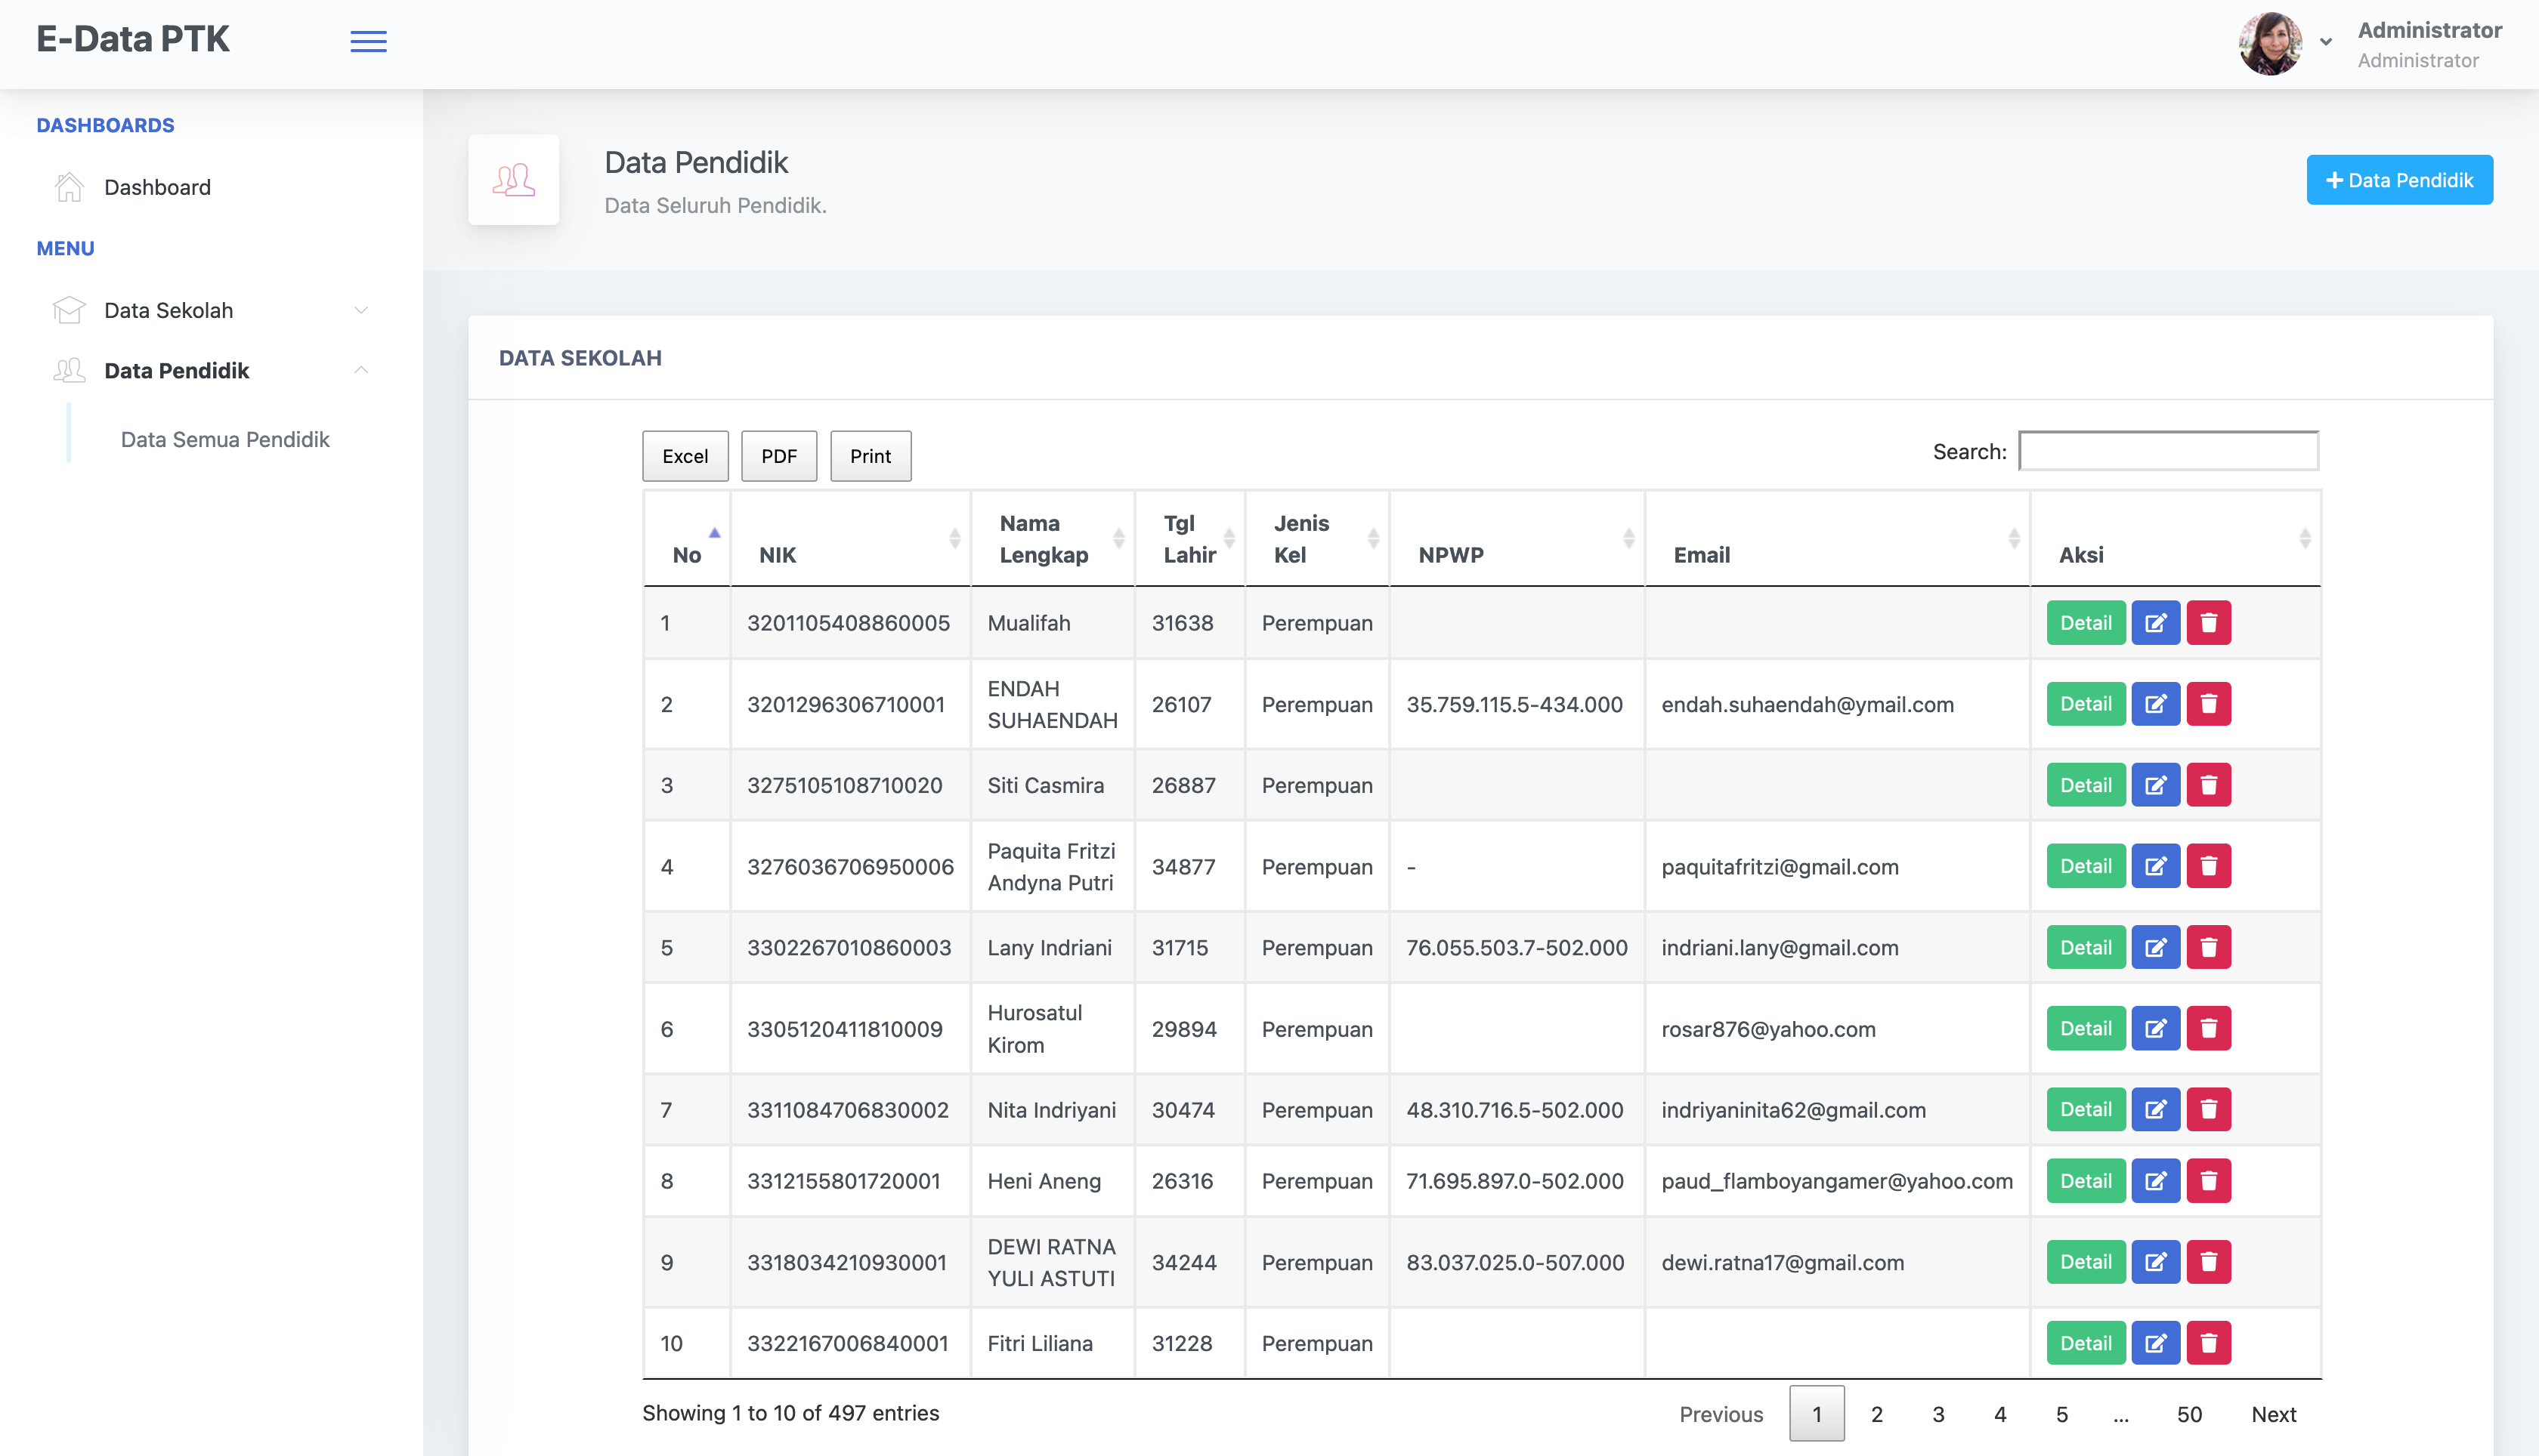Edit the Siti Casmira row
The image size is (2539, 1456).
(x=2156, y=785)
